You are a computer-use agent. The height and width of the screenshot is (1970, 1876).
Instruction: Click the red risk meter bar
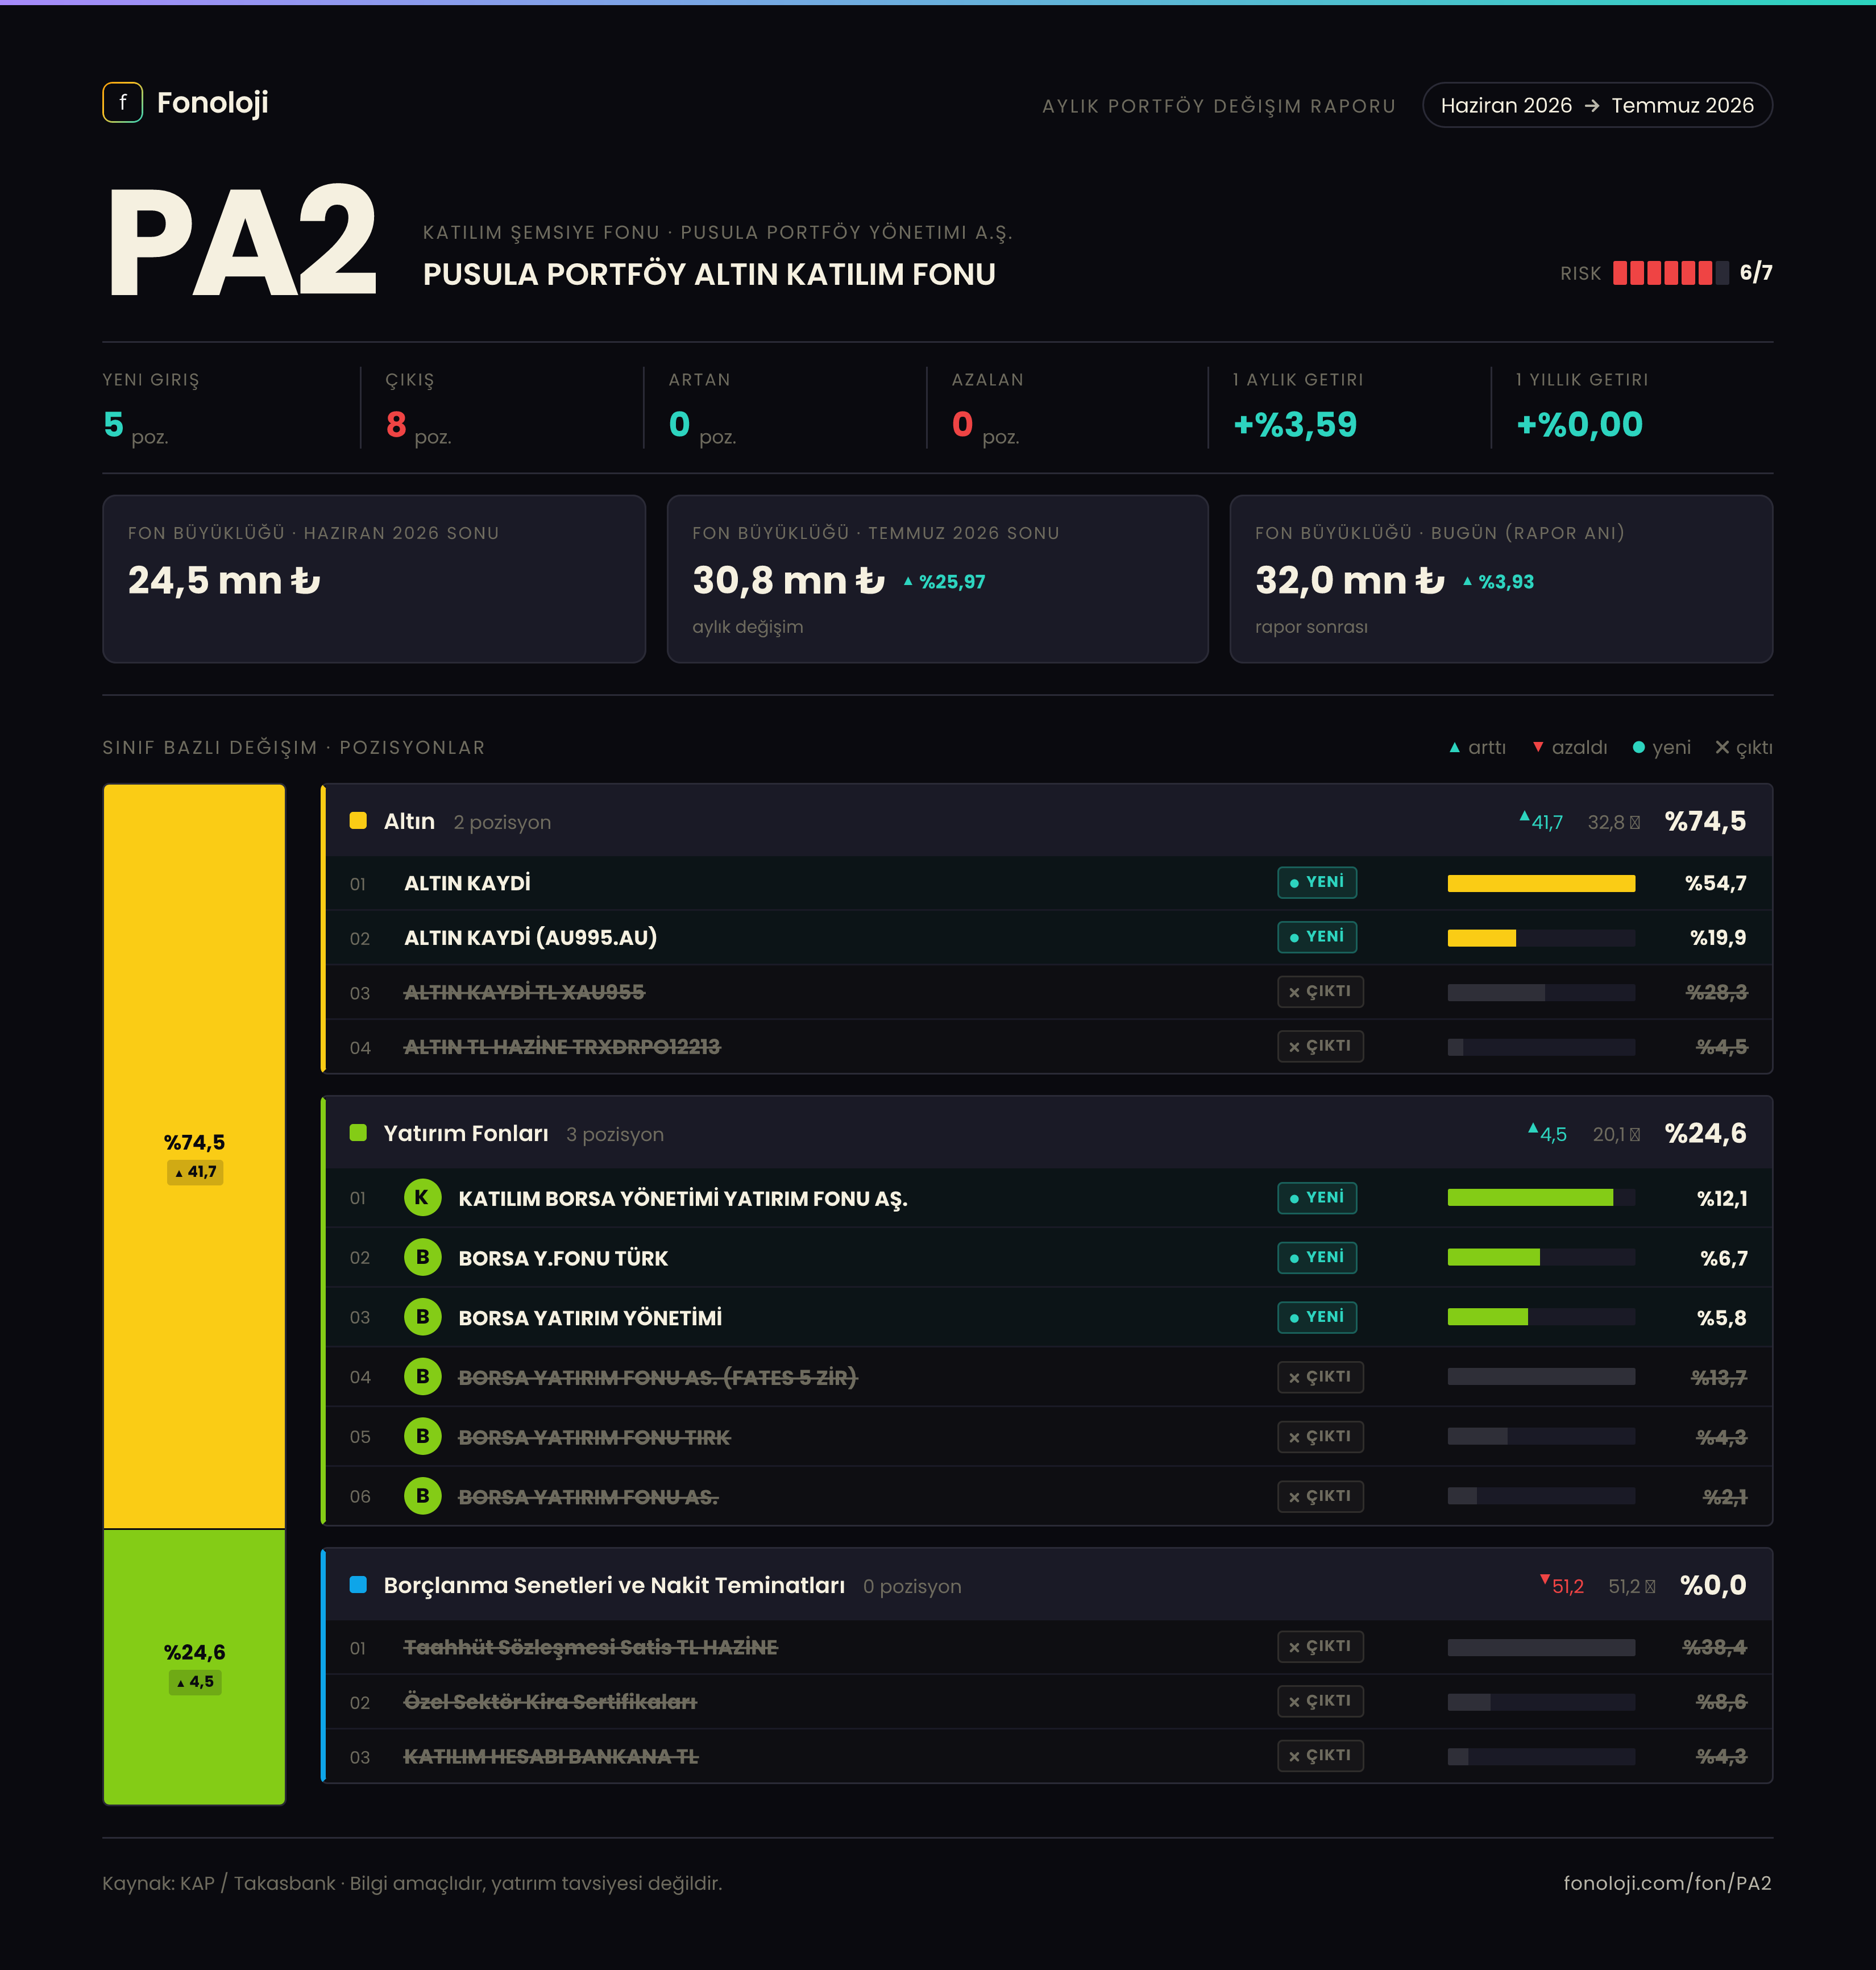point(1670,273)
